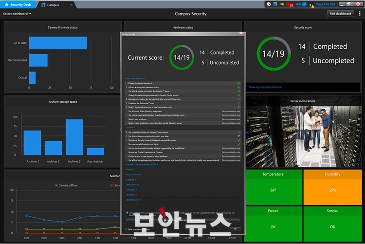This screenshot has height=244, width=365.
Task: Click the Security Desk home icon
Action: 6,4
